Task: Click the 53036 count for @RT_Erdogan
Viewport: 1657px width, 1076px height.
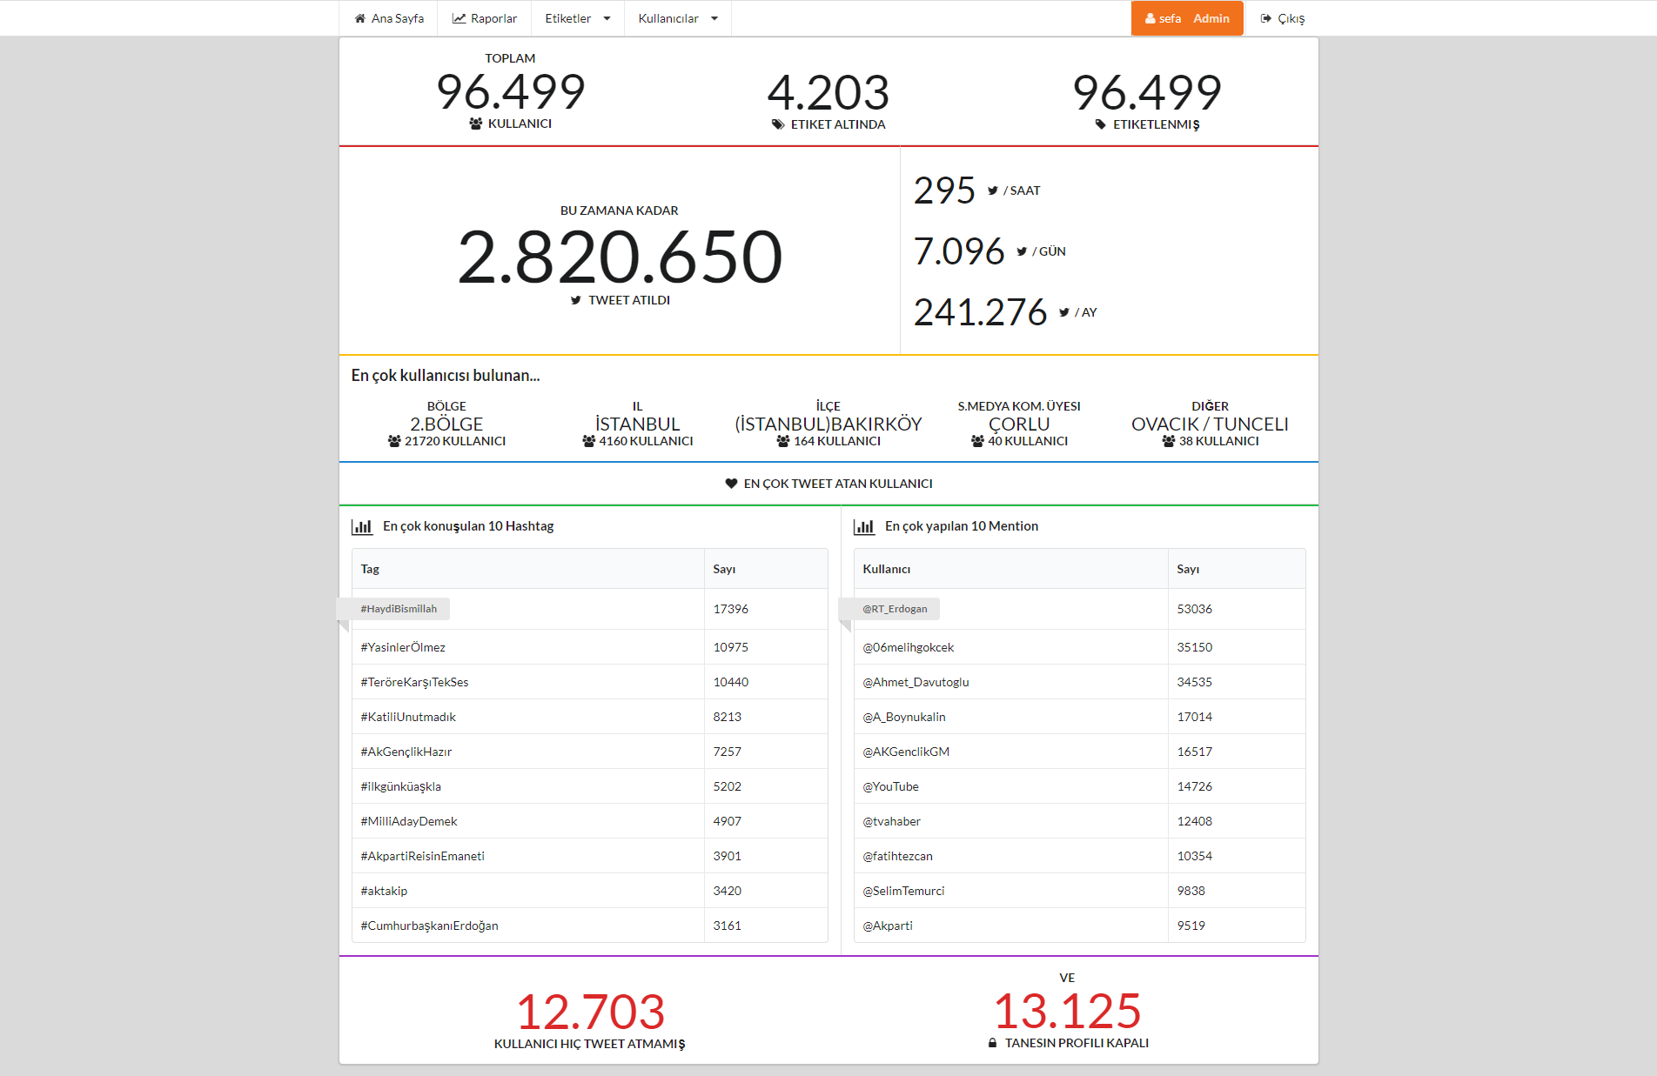Action: tap(1194, 609)
